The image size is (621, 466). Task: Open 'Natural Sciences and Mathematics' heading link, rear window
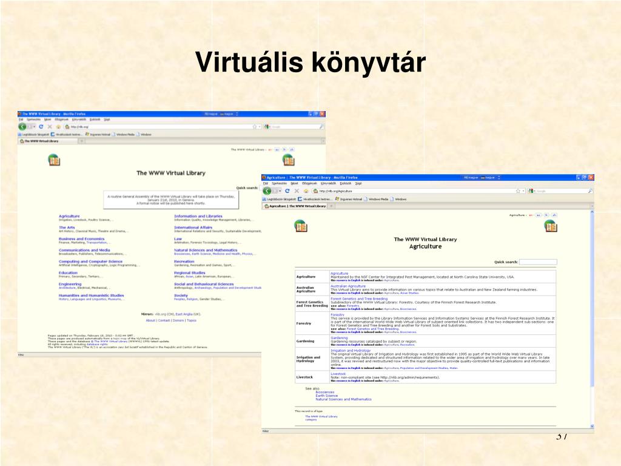[x=206, y=250]
